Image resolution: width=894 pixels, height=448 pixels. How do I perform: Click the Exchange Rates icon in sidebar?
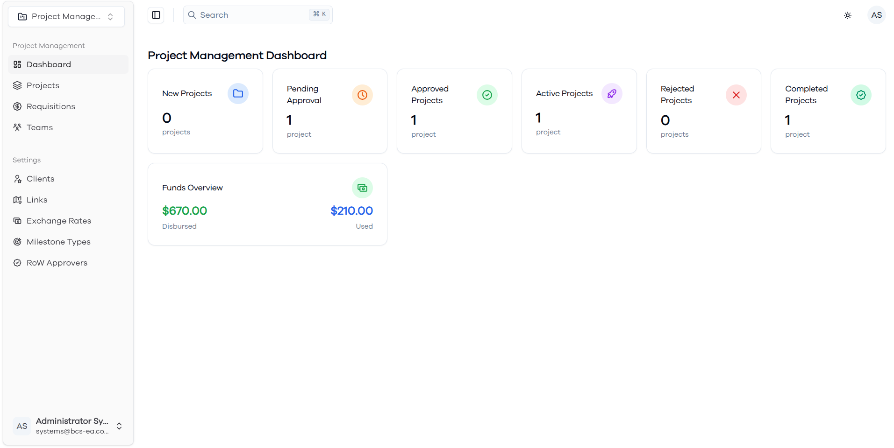coord(17,221)
